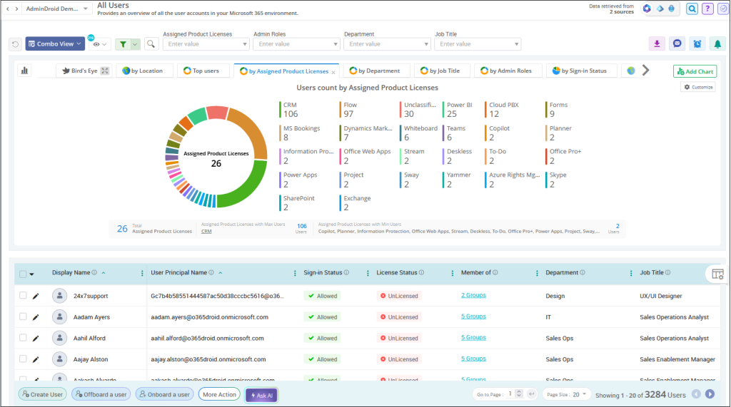Click the Create User button
Viewport: 731px width, 407px height.
(x=42, y=394)
